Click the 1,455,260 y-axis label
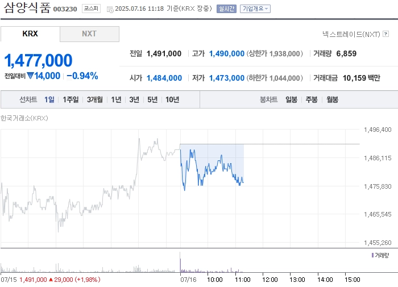This screenshot has height=287, width=398. tap(378, 243)
